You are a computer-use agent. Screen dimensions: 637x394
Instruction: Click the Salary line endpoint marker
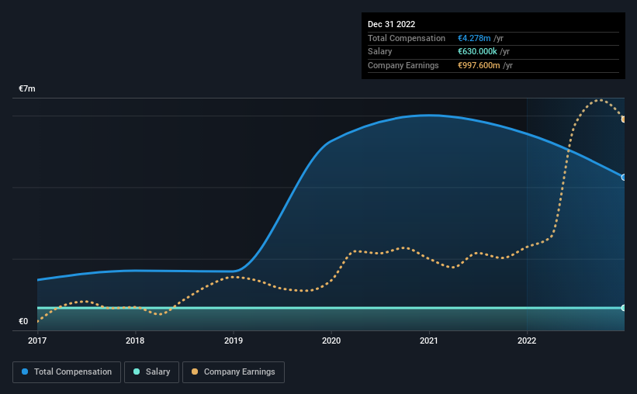623,308
